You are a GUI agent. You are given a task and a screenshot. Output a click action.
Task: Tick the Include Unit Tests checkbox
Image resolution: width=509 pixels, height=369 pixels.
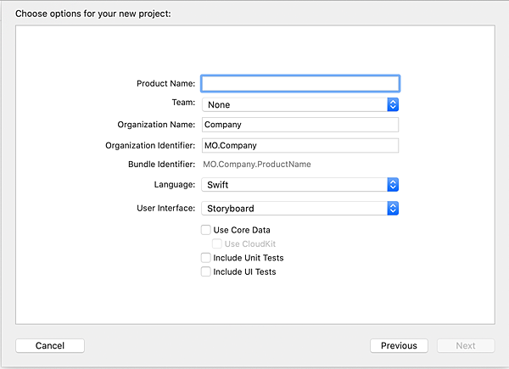point(206,258)
